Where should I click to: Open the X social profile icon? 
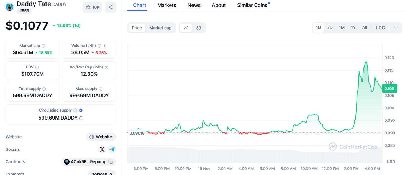102,149
